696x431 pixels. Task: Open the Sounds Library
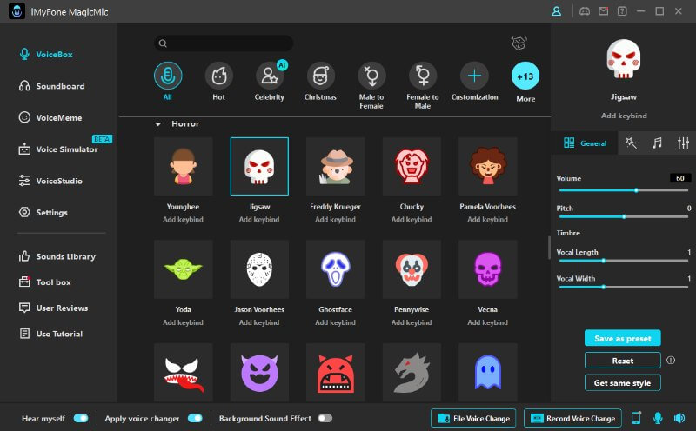coord(57,256)
